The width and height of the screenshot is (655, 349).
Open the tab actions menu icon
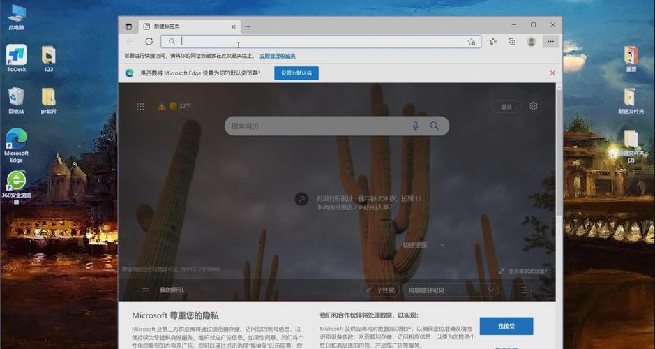(128, 27)
